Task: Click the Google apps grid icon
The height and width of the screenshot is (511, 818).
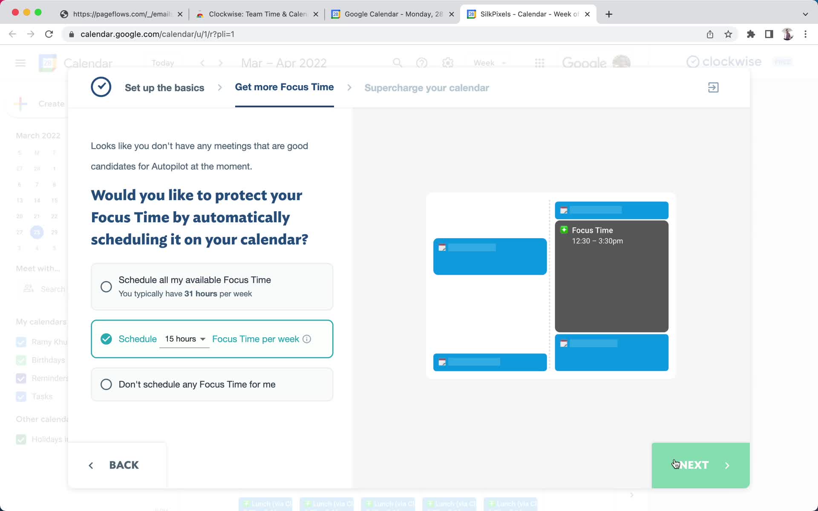Action: tap(540, 63)
